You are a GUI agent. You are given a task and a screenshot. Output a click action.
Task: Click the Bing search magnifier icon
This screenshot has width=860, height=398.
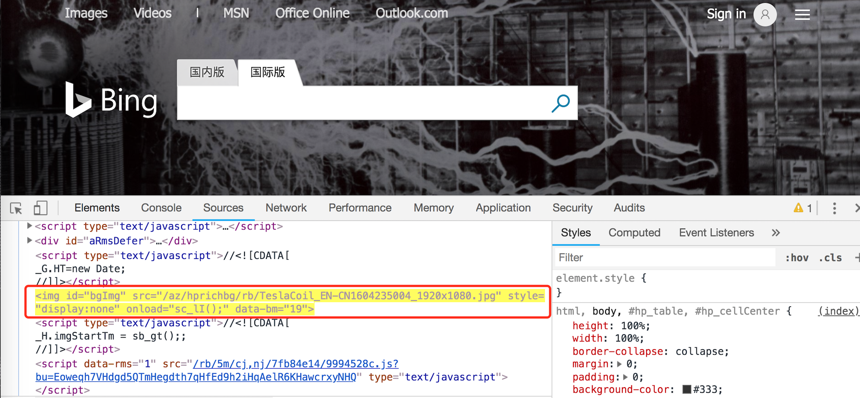click(x=560, y=103)
